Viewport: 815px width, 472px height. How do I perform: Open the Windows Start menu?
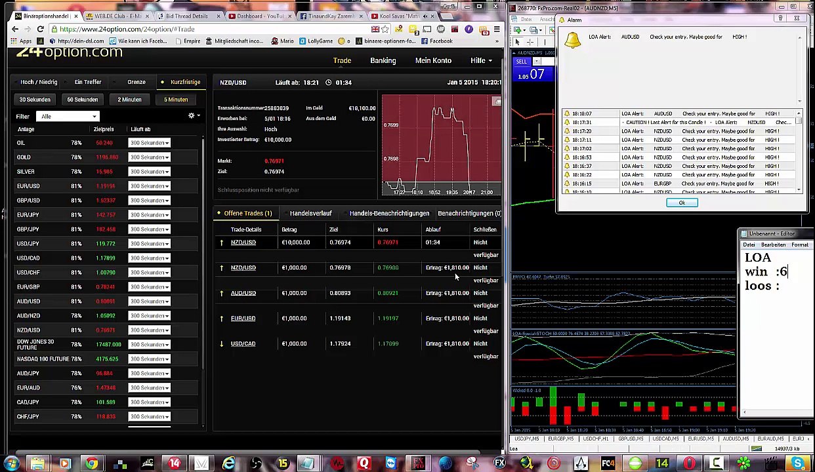(x=11, y=464)
